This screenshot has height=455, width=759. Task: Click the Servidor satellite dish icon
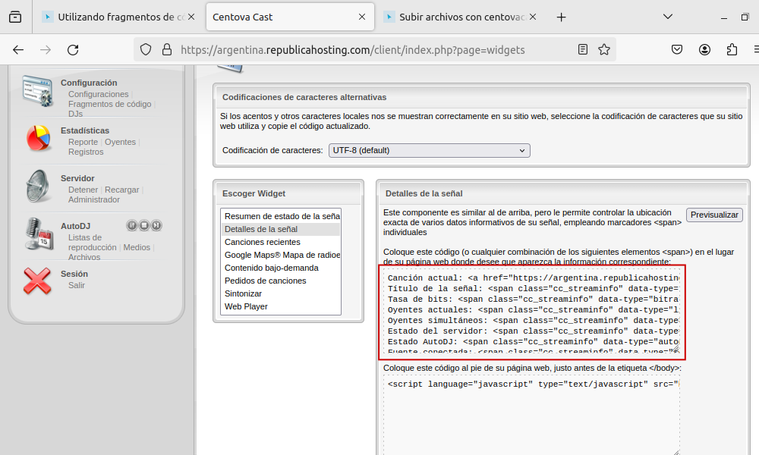click(x=39, y=187)
